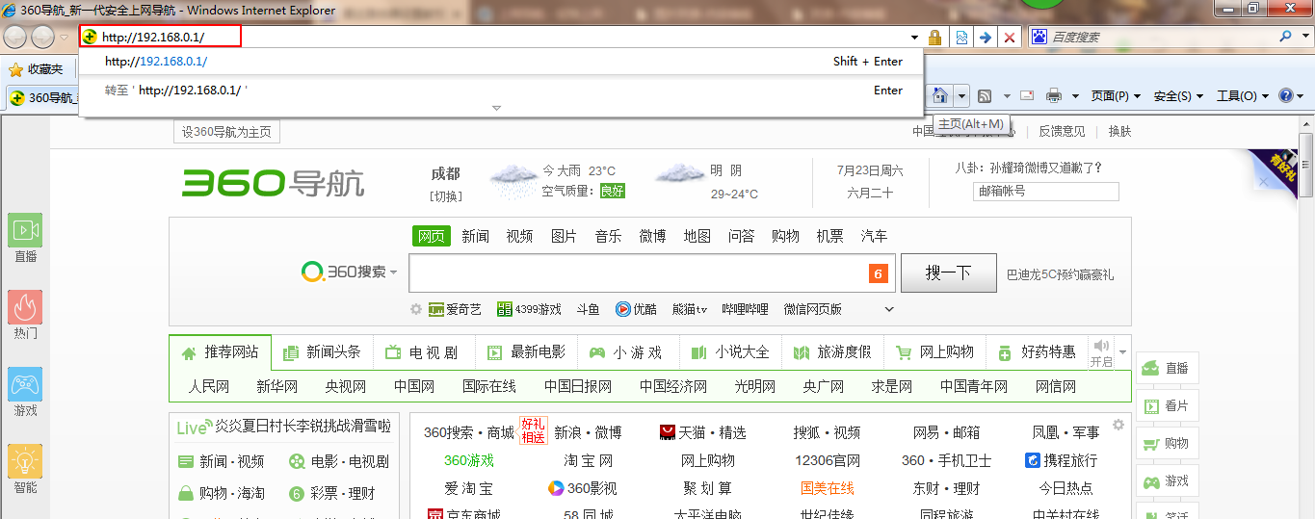Click the Baidu paw search provider icon

tap(1039, 37)
